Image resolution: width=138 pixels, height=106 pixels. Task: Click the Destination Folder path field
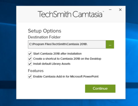(x=67, y=45)
